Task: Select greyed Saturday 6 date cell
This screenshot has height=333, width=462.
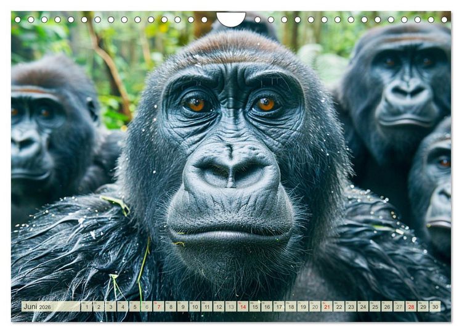Action: [147, 306]
